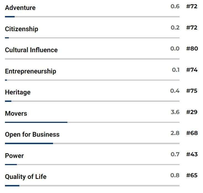Screen dimensions: 203x193
Task: Select the Cultural Influence heading
Action: tap(31, 50)
